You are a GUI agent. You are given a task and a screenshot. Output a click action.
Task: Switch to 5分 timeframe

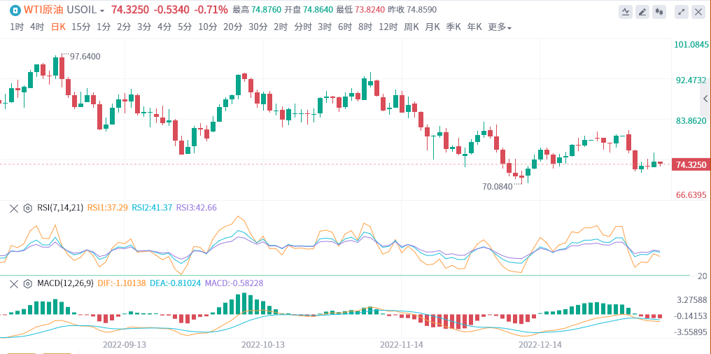(185, 27)
